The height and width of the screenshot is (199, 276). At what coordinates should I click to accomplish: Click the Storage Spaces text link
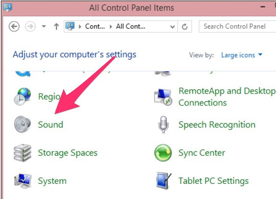coord(68,153)
